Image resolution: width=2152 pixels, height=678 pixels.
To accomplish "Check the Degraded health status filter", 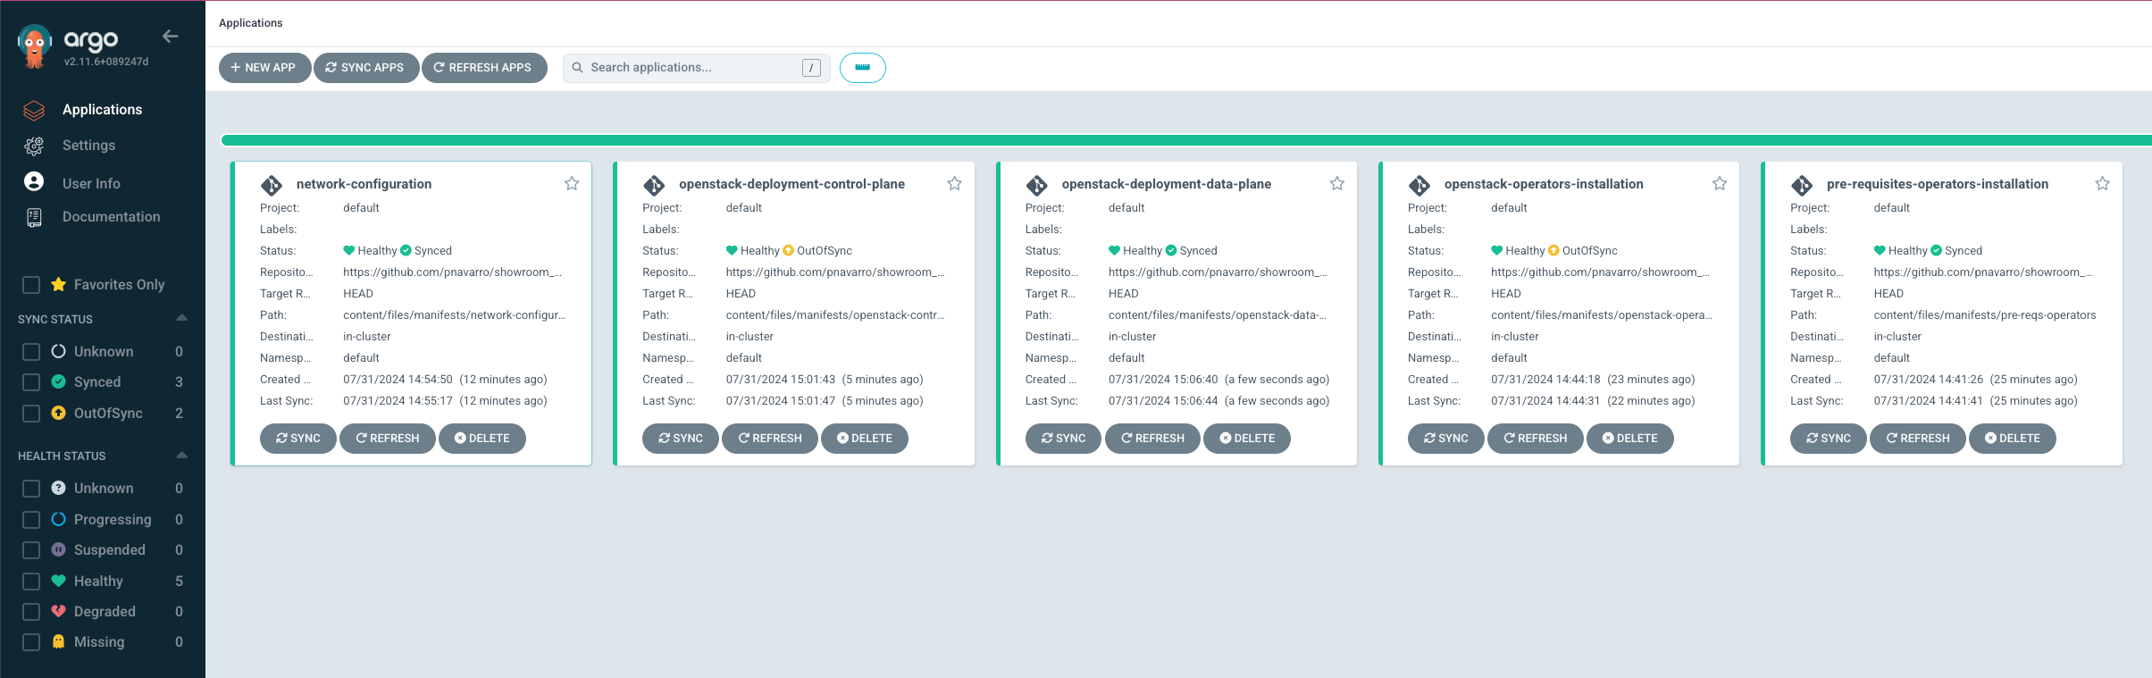I will [x=31, y=612].
